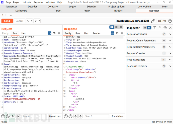173x124 pixels.
Task: Open Response search settings gear
Action: (70, 116)
